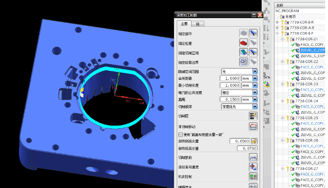Click the exclamation status icon of 7738-COR-A-R
This screenshot has width=328, height=188.
[x=282, y=28]
